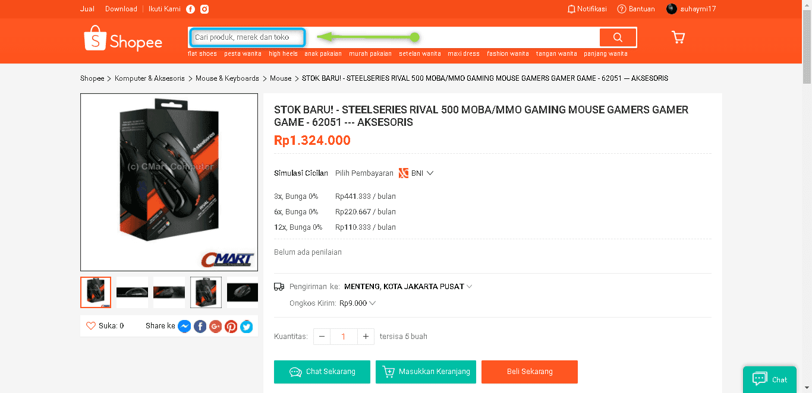Share product on Pinterest
The width and height of the screenshot is (812, 393).
tap(231, 326)
